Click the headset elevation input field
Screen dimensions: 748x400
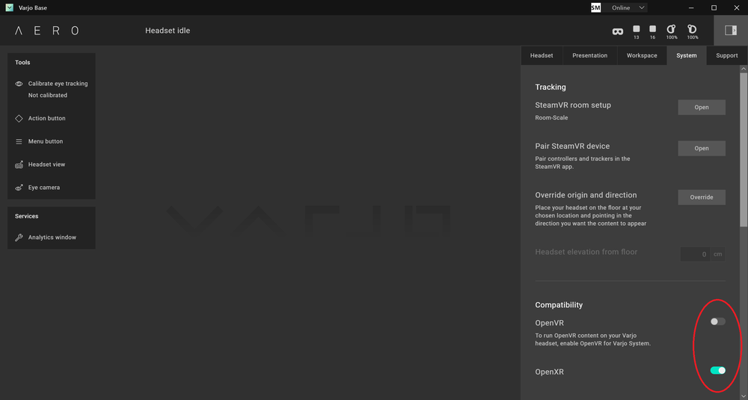click(x=695, y=254)
